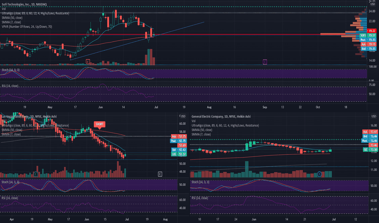This screenshot has height=223, width=379.
Task: Select the UltraAlgo legend on the General Electric chart
Action: (225, 125)
